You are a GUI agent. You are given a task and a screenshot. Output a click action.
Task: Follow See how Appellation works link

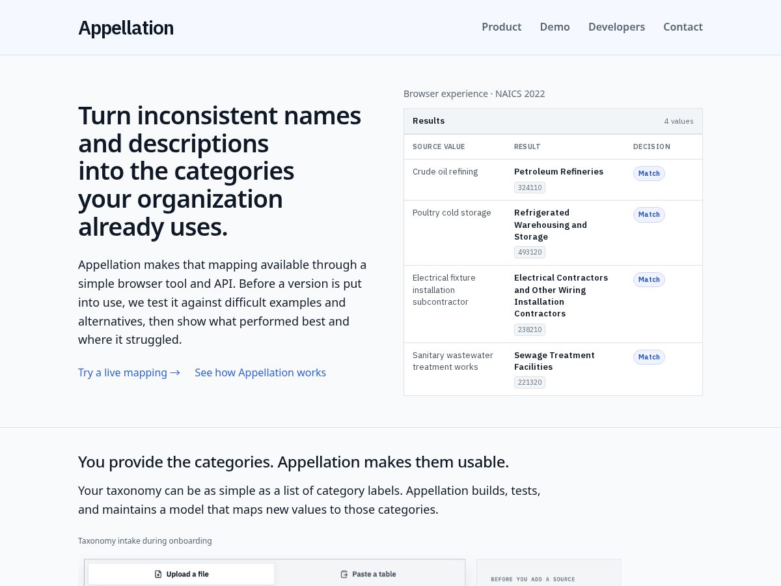tap(260, 372)
